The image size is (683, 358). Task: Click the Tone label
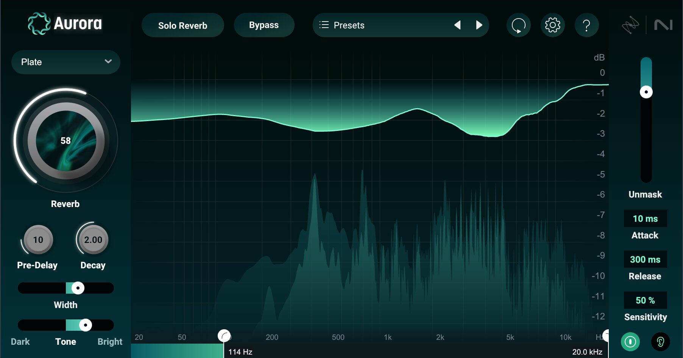65,342
